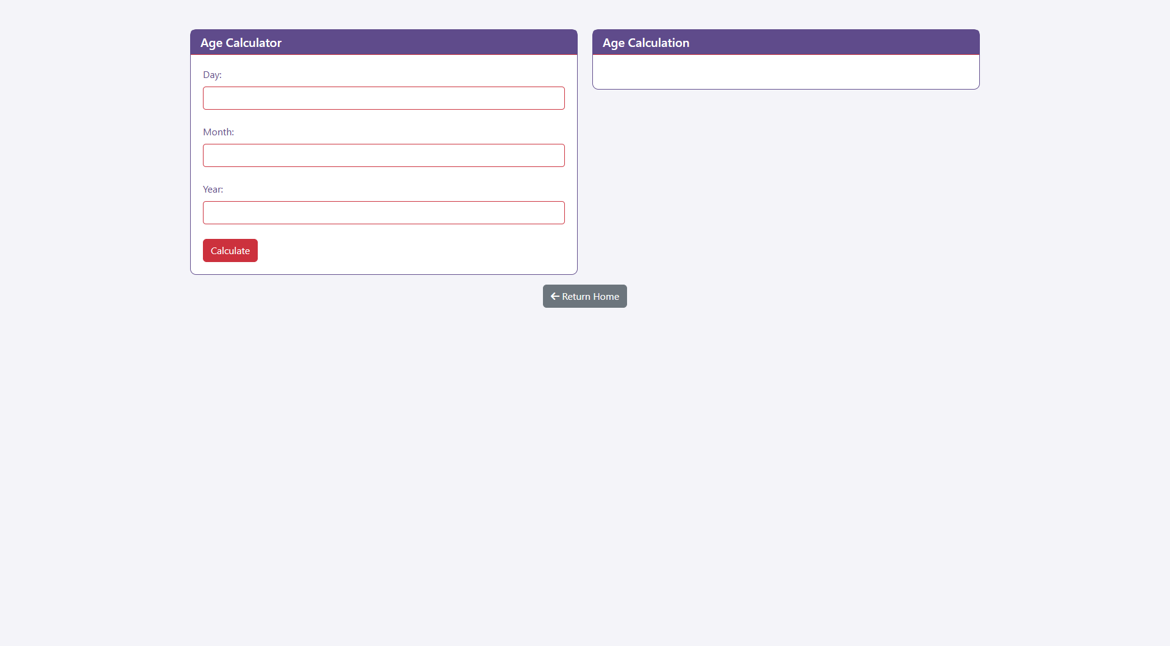Screen dimensions: 1170x646
Task: Click the word "Return" on the gray button
Action: click(576, 297)
